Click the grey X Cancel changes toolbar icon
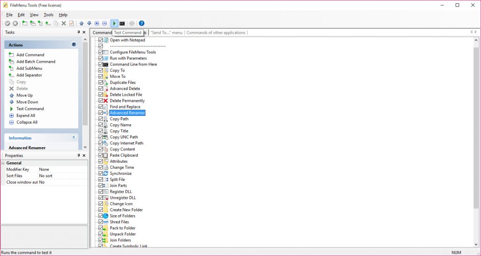 (15, 23)
